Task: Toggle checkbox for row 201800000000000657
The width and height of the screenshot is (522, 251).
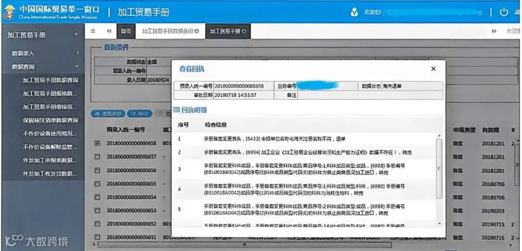Action: coord(97,156)
